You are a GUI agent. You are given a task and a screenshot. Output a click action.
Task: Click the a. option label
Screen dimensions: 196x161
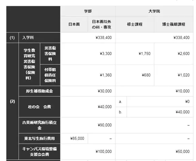(x=120, y=102)
